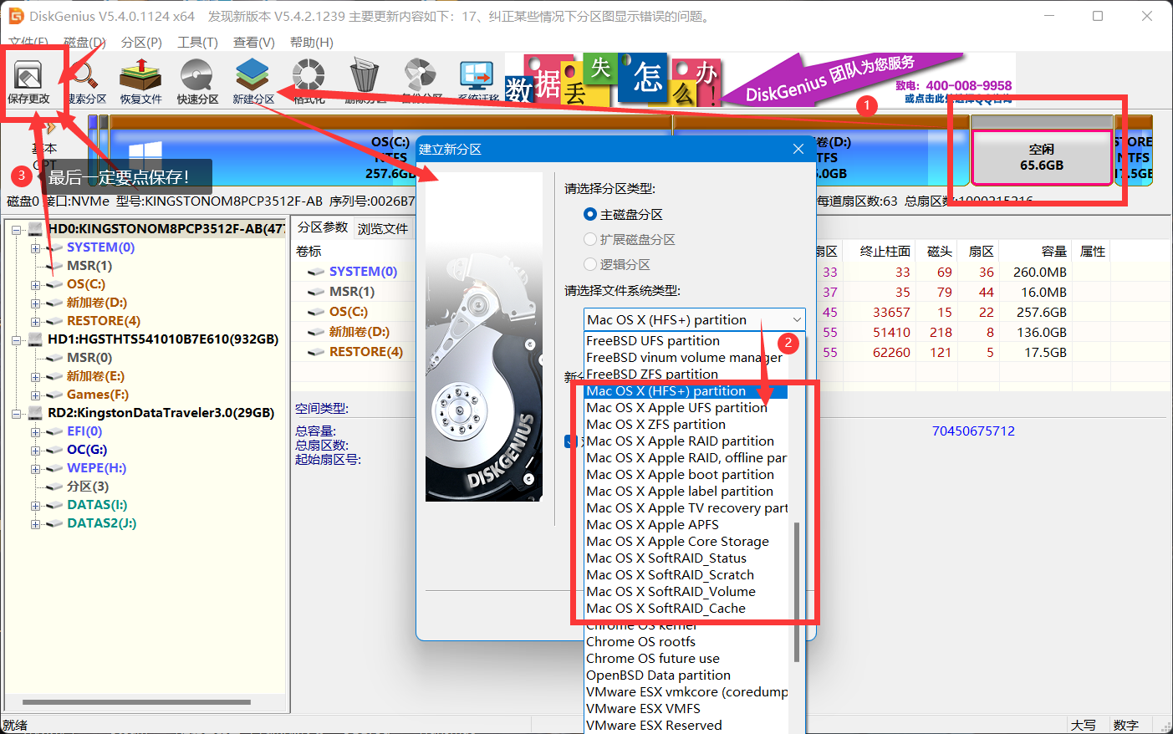Open the 工具(T) menu
The height and width of the screenshot is (734, 1173).
[x=197, y=42]
